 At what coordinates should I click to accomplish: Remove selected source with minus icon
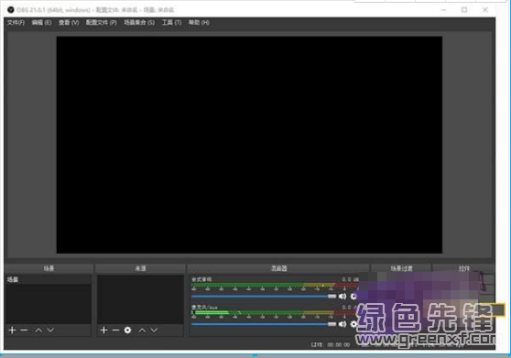coord(115,330)
